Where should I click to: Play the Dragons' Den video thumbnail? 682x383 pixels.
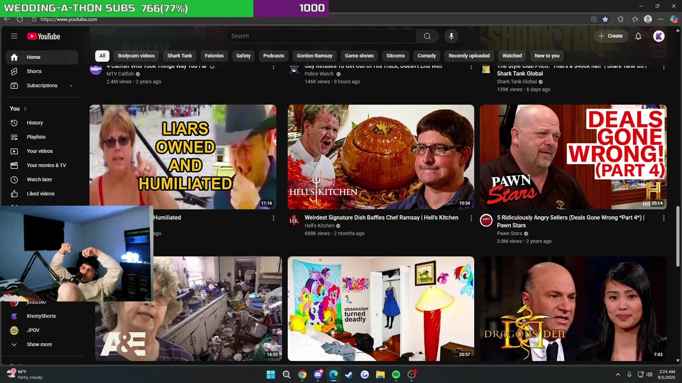[573, 309]
